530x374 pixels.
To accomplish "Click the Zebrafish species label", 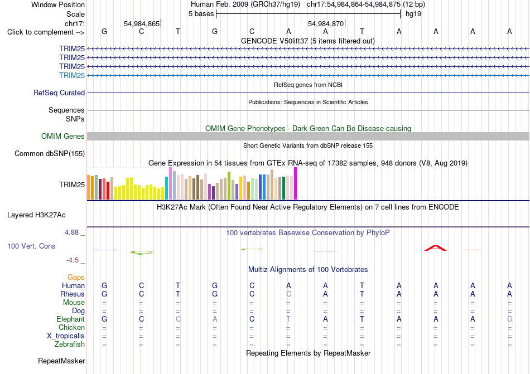I will (70, 344).
